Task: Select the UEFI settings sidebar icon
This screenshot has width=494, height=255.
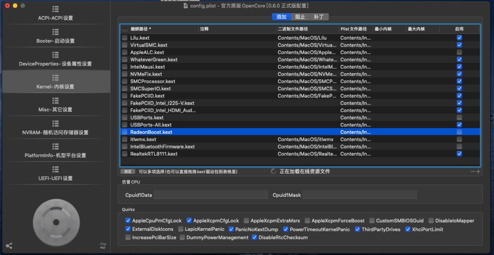Action: pos(55,169)
